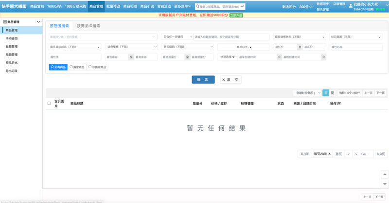The width and height of the screenshot is (389, 203).
Task: Select 商品管理 in the sidebar
Action: [x=21, y=30]
